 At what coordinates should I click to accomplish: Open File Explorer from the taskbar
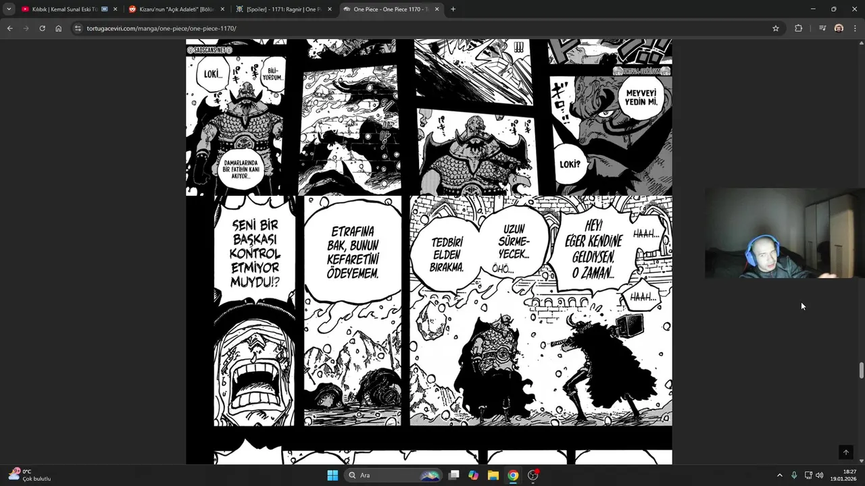click(493, 475)
